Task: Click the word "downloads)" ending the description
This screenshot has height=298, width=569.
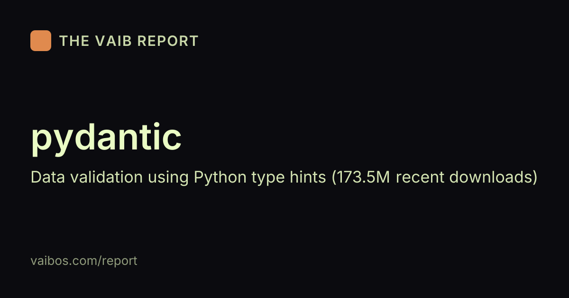Action: click(493, 178)
